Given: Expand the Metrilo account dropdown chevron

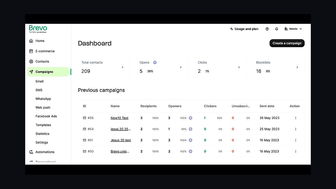Looking at the screenshot, I should coord(301,29).
